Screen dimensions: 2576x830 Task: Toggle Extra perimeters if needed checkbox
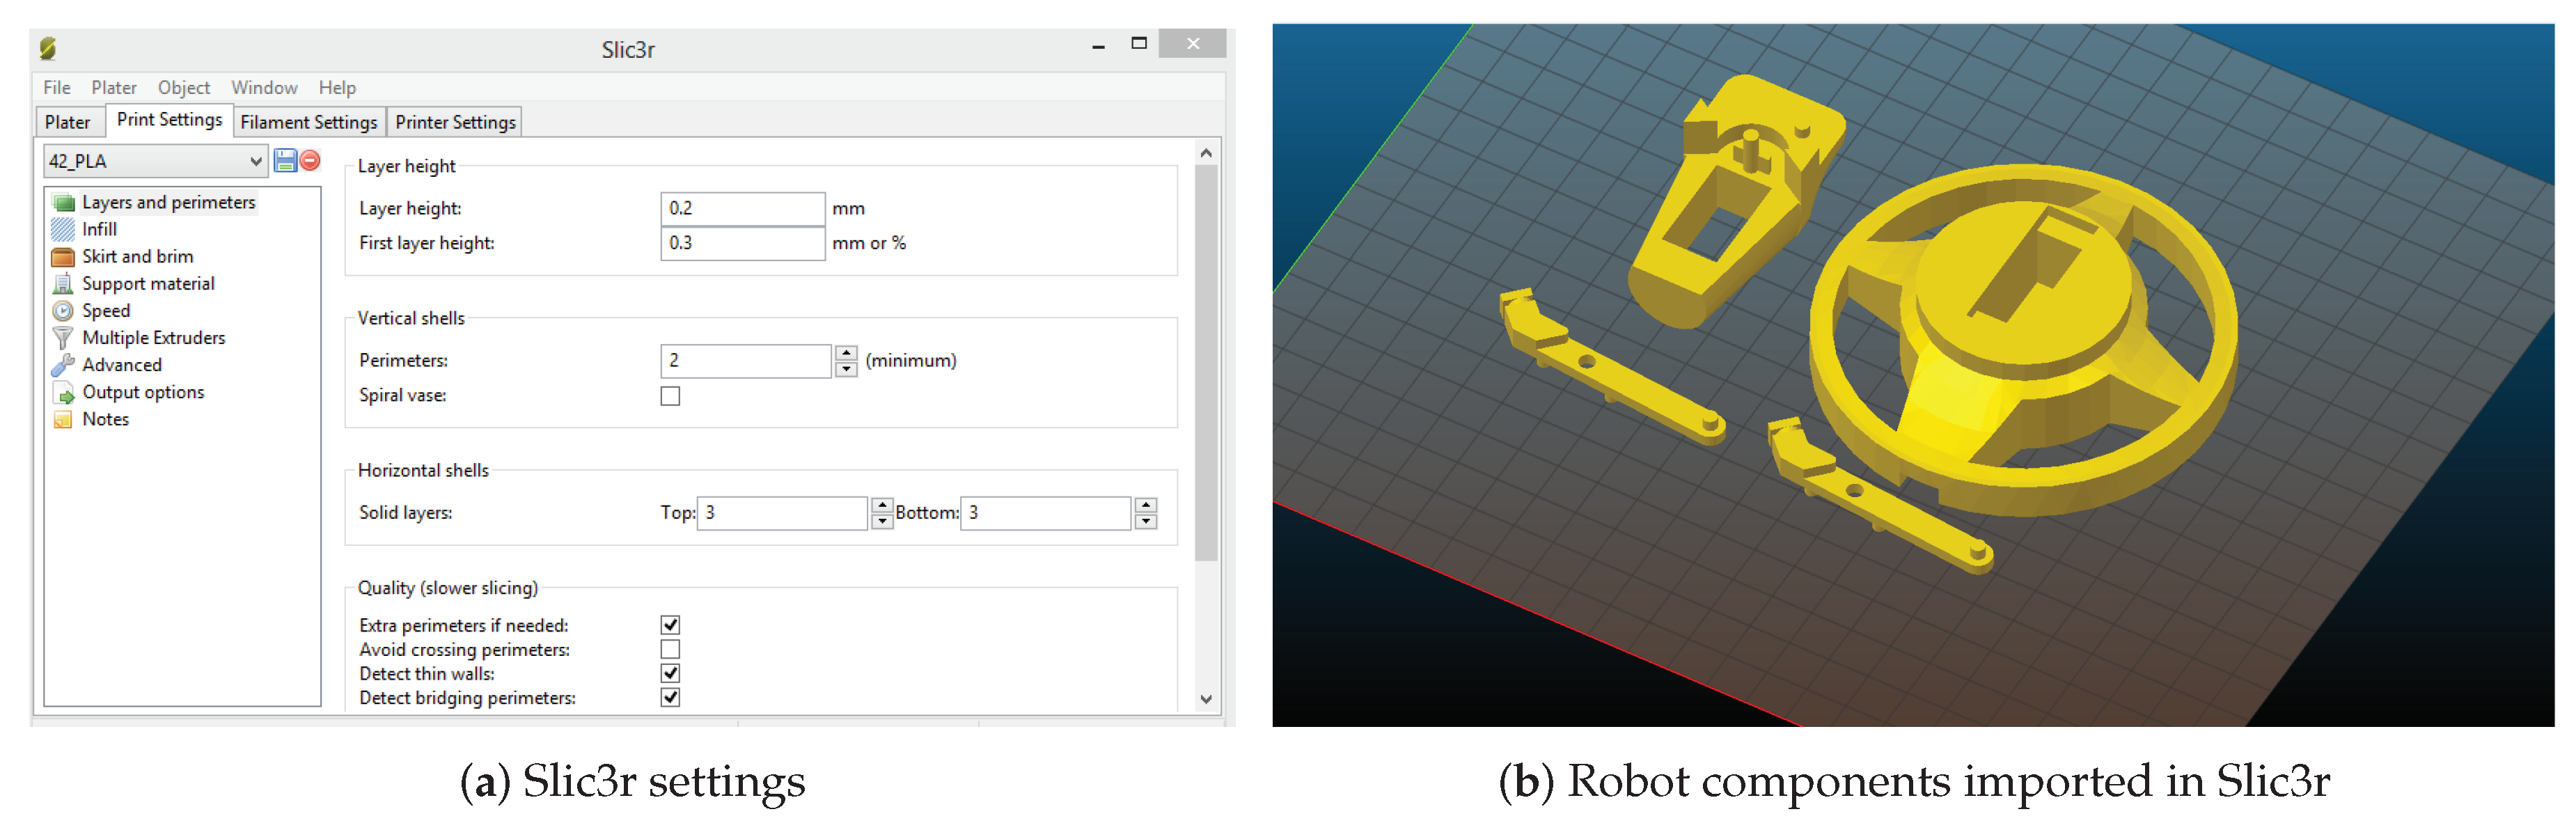[x=670, y=625]
